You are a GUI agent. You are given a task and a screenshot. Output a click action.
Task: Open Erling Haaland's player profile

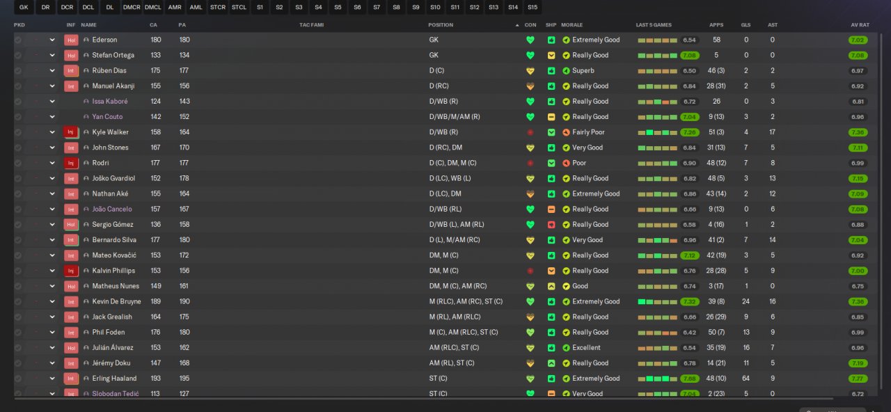click(114, 379)
